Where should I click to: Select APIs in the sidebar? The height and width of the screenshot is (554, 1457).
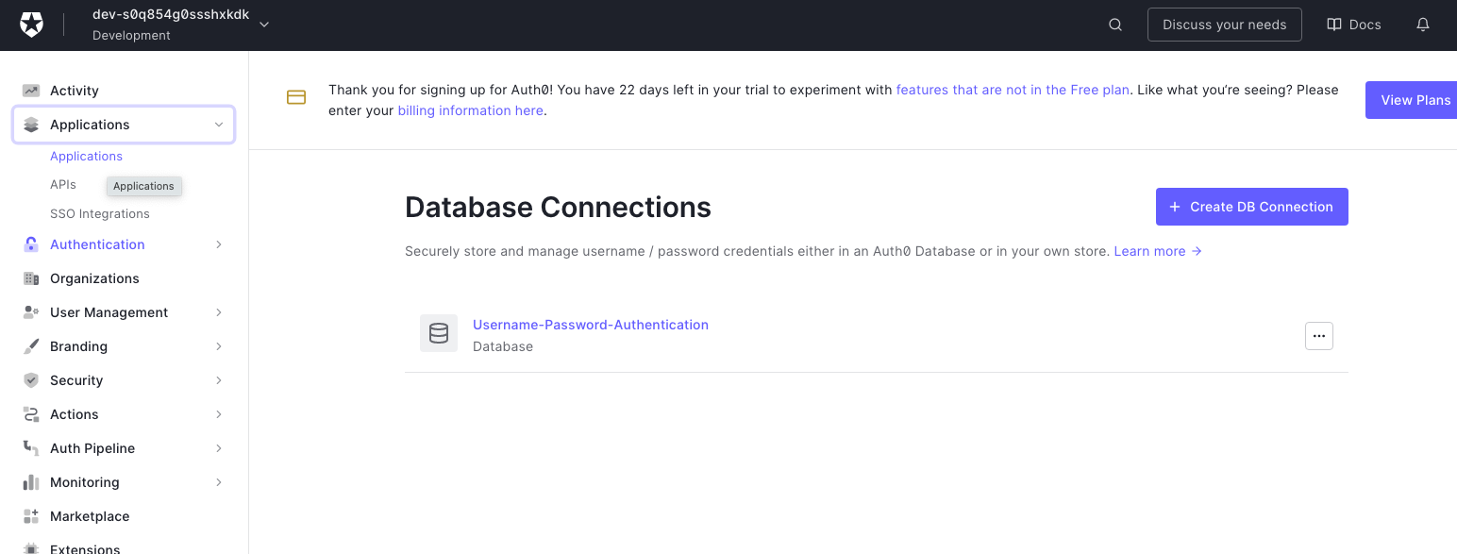[62, 184]
